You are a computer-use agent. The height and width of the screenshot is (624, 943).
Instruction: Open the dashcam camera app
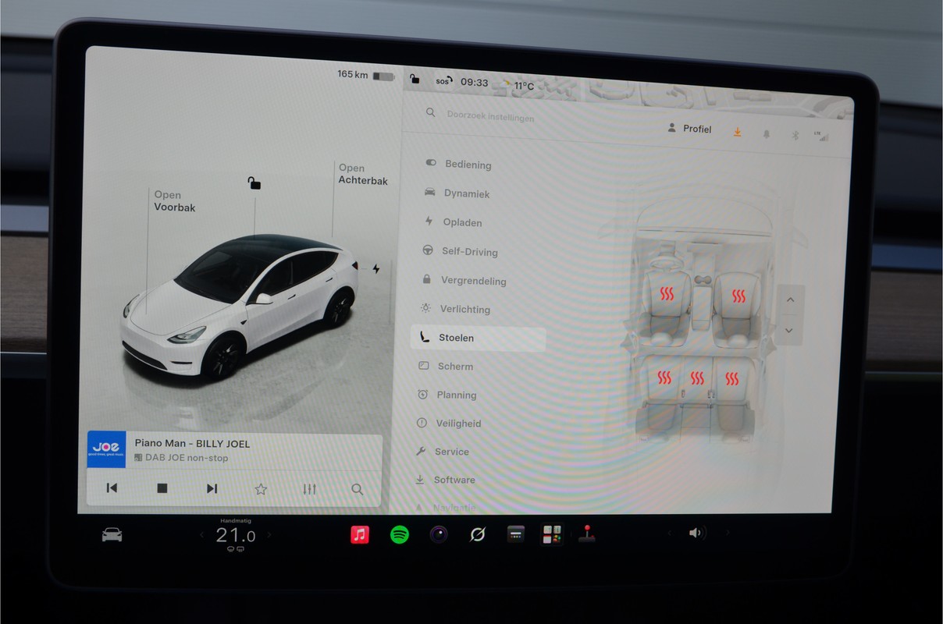439,534
